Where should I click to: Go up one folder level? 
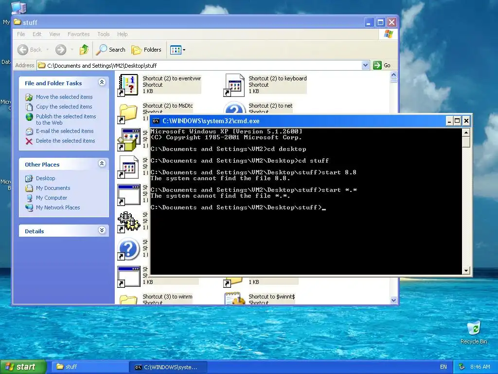[84, 50]
